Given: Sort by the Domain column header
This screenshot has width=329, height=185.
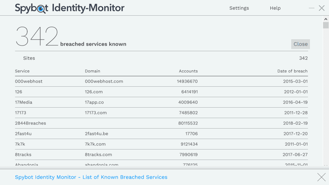Looking at the screenshot, I should tap(92, 71).
